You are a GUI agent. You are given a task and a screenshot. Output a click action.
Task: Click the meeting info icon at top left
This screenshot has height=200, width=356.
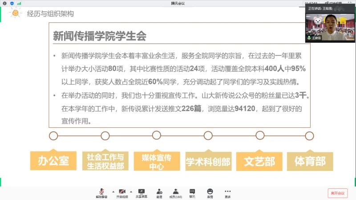click(x=4, y=3)
